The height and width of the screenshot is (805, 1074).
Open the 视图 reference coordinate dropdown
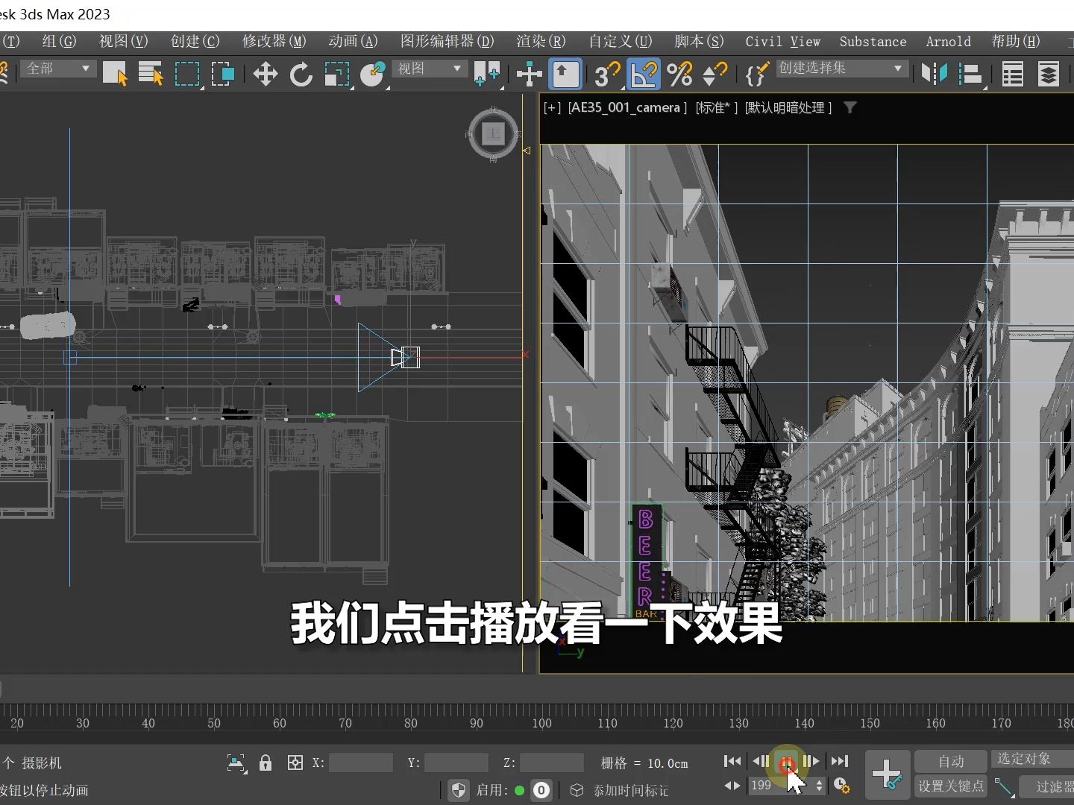[429, 68]
